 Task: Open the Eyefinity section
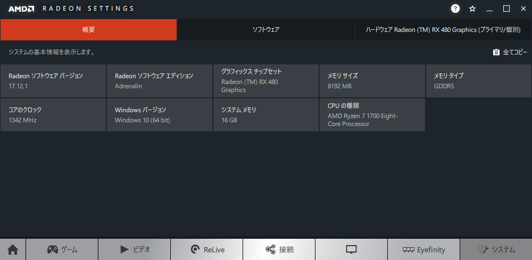pyautogui.click(x=423, y=249)
